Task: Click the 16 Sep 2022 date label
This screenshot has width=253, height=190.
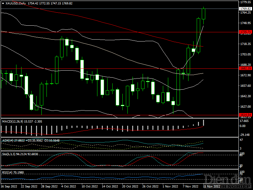Action: click(9, 187)
